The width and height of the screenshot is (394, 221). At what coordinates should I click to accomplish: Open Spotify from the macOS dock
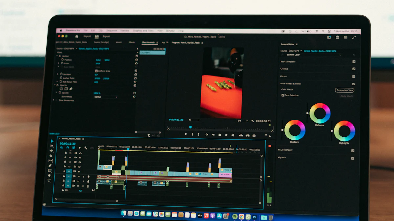pos(235,216)
